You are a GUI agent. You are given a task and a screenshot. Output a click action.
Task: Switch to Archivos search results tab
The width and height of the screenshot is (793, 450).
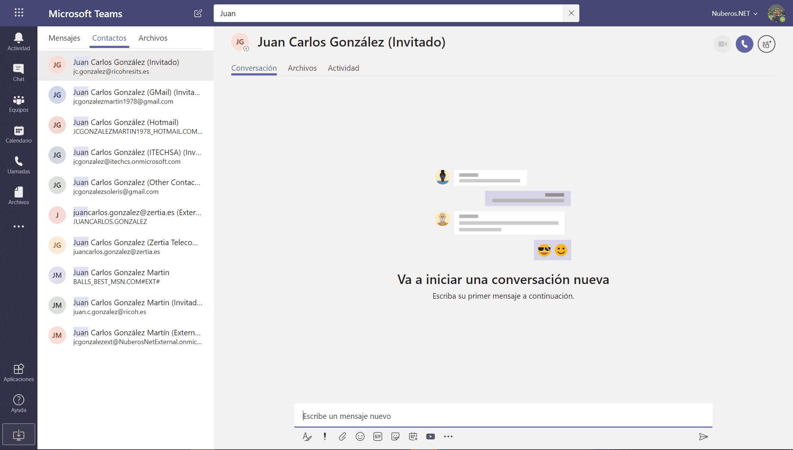click(x=153, y=38)
